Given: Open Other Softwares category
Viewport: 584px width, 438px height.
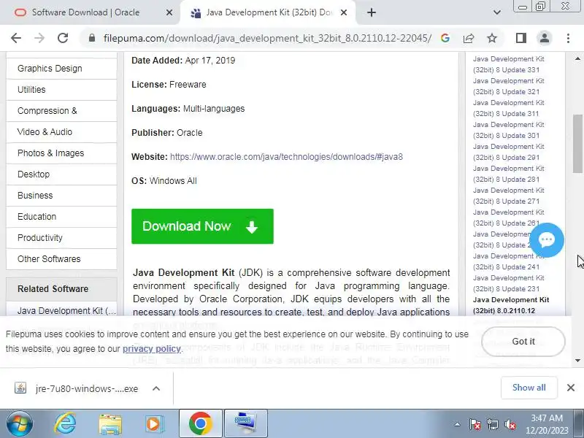Looking at the screenshot, I should click(x=61, y=259).
